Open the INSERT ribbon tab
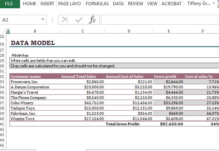 click(x=47, y=4)
